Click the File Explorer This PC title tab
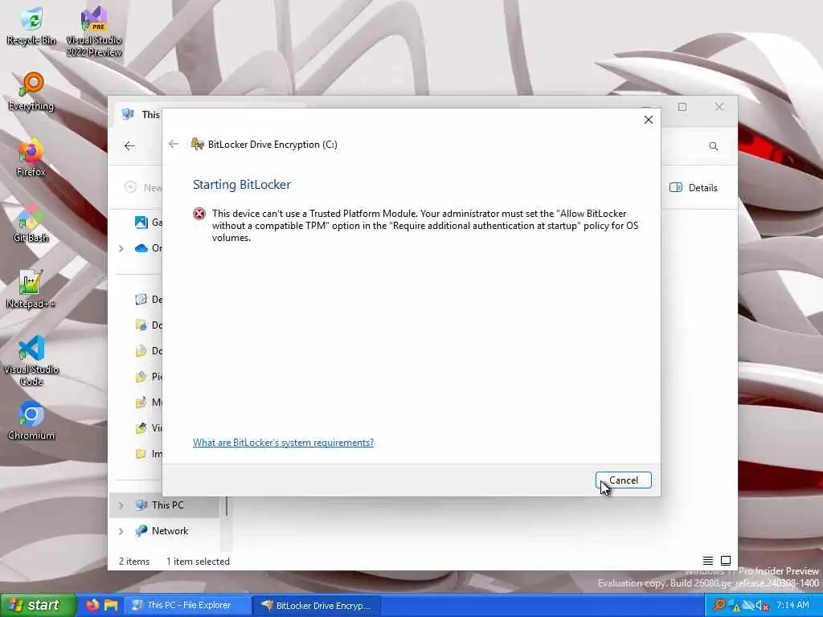The image size is (823, 617). coord(141,114)
